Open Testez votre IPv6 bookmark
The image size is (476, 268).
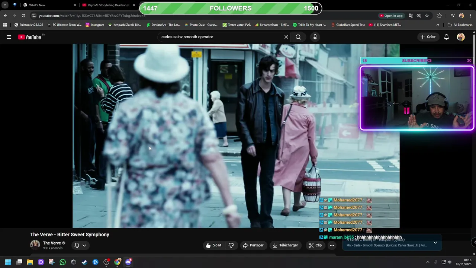click(x=237, y=25)
